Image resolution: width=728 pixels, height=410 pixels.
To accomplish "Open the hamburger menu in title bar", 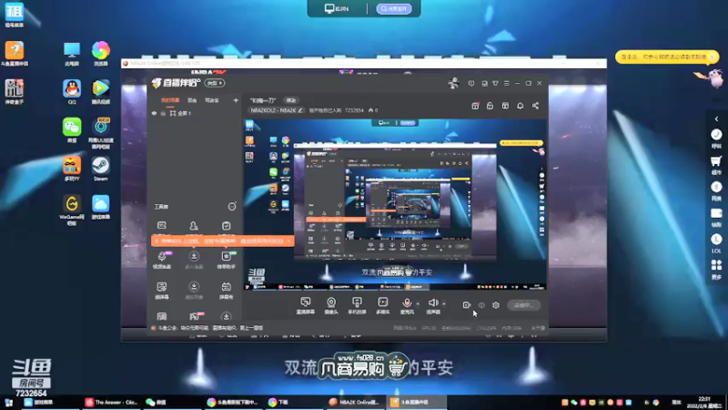I will (x=507, y=83).
